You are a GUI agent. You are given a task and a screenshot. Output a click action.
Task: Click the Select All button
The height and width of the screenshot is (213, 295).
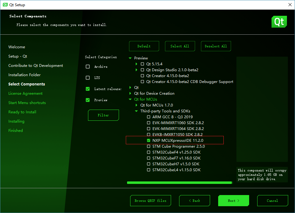click(x=180, y=46)
